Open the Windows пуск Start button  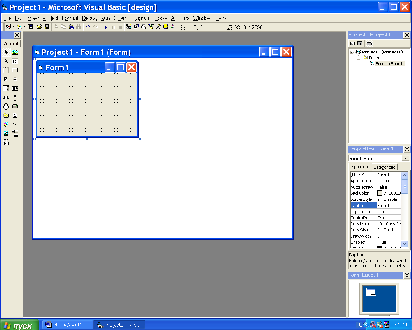(20, 325)
